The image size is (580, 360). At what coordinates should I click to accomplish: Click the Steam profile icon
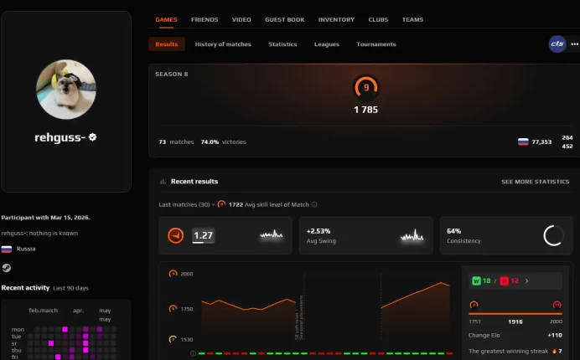(6, 268)
